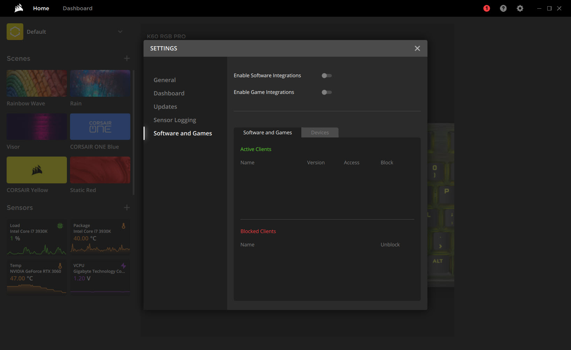This screenshot has height=350, width=571.
Task: Open General settings section
Action: pos(164,80)
